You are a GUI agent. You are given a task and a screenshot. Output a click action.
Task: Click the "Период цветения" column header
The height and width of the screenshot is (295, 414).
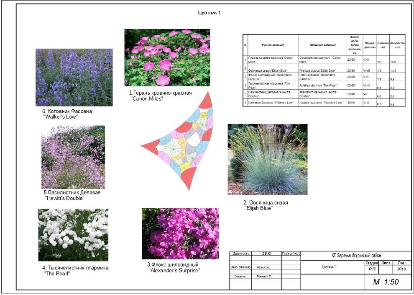pyautogui.click(x=370, y=45)
